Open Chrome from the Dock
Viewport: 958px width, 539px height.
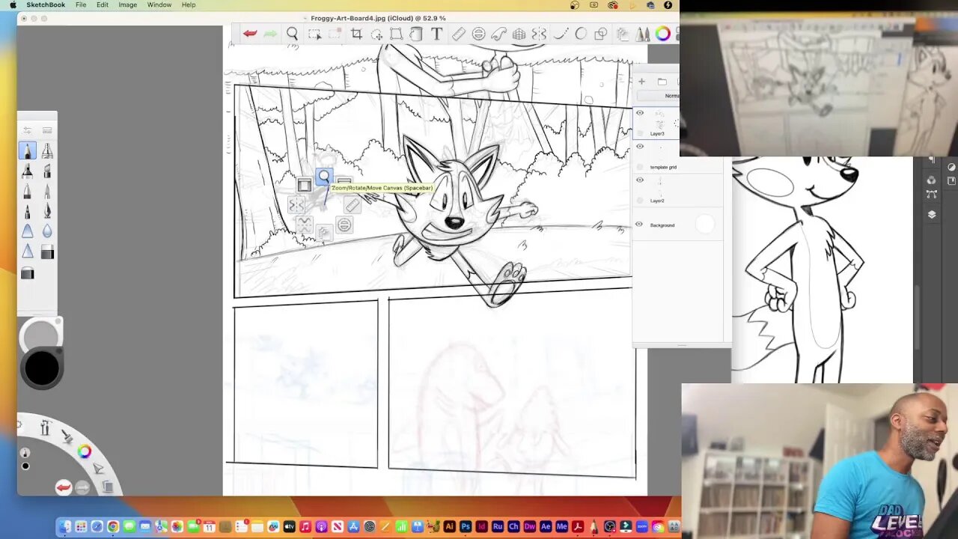point(113,527)
